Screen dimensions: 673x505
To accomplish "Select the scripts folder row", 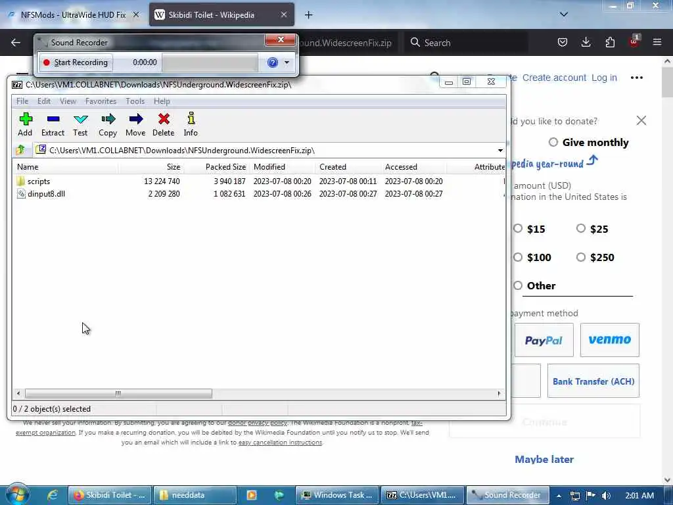I will pyautogui.click(x=259, y=181).
